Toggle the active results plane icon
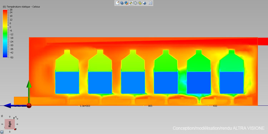268x134 pixels. tap(131, 3)
